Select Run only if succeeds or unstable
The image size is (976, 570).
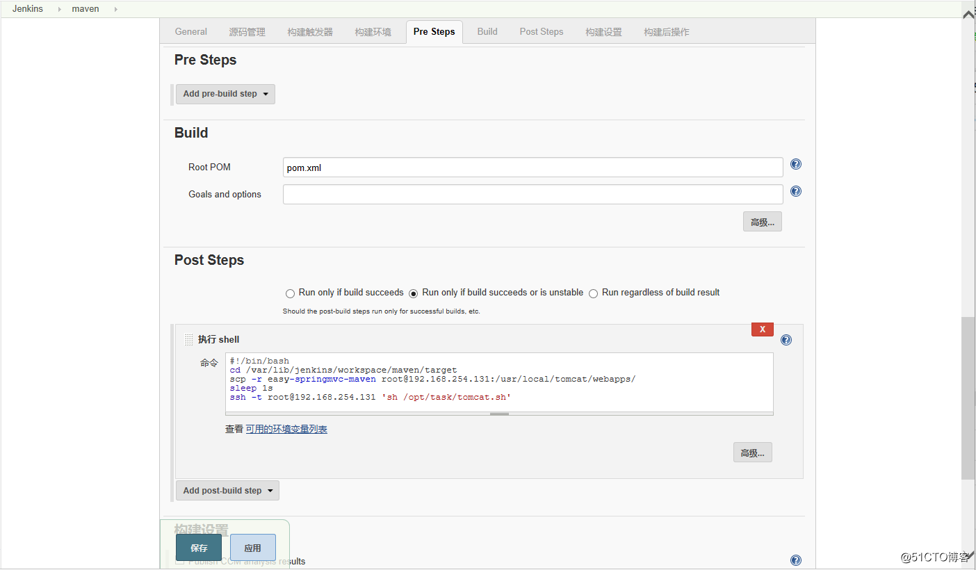[414, 293]
